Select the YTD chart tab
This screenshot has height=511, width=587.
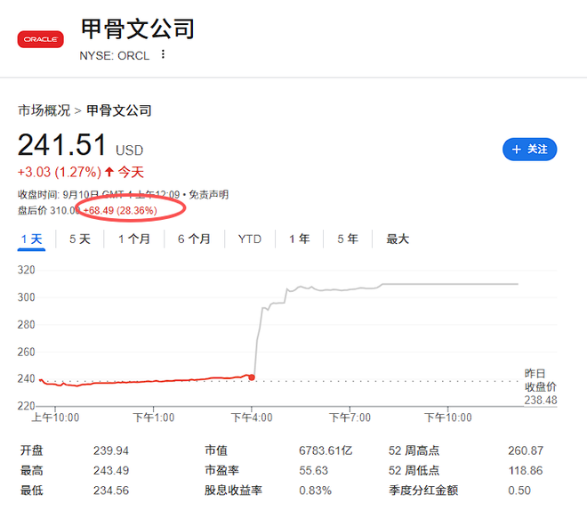coord(250,239)
